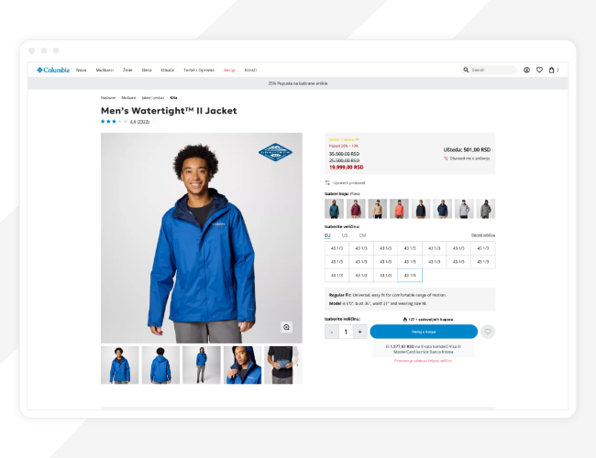
Task: Show next thumbnails with carousel arrow
Action: [x=297, y=365]
